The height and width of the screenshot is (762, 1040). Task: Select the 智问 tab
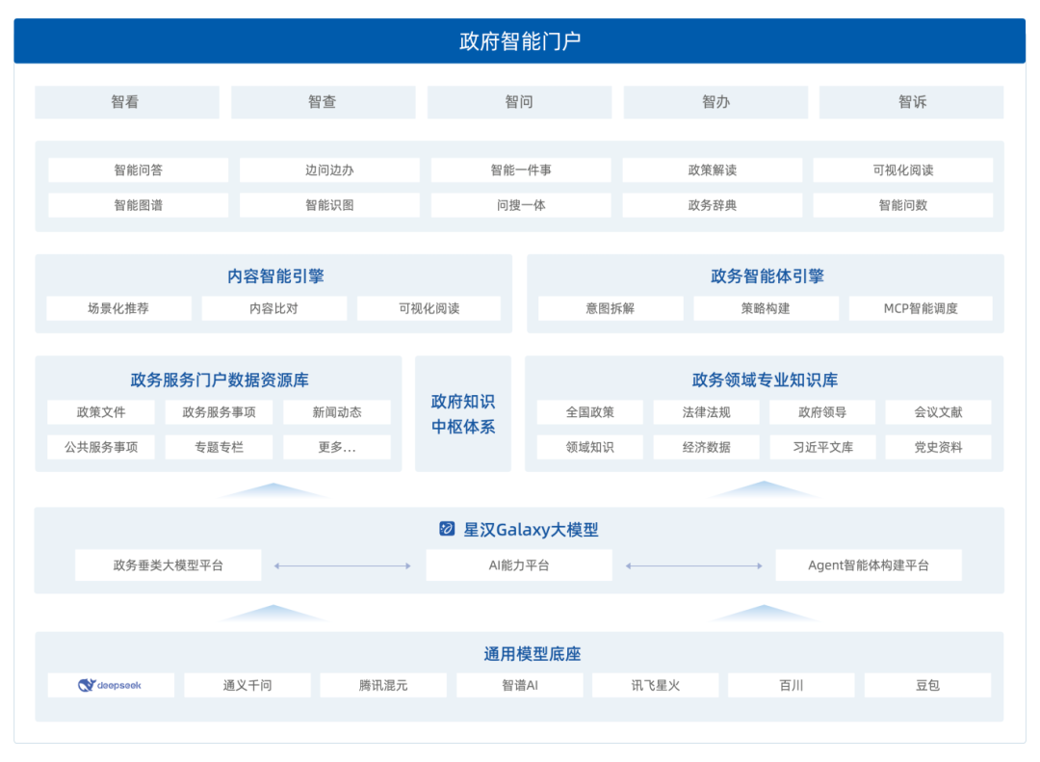pos(519,102)
